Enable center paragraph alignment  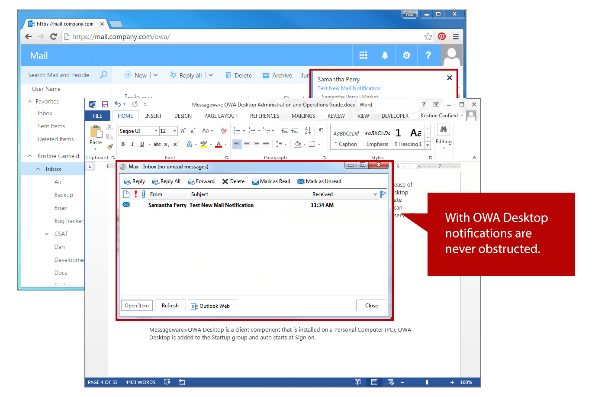pos(247,144)
